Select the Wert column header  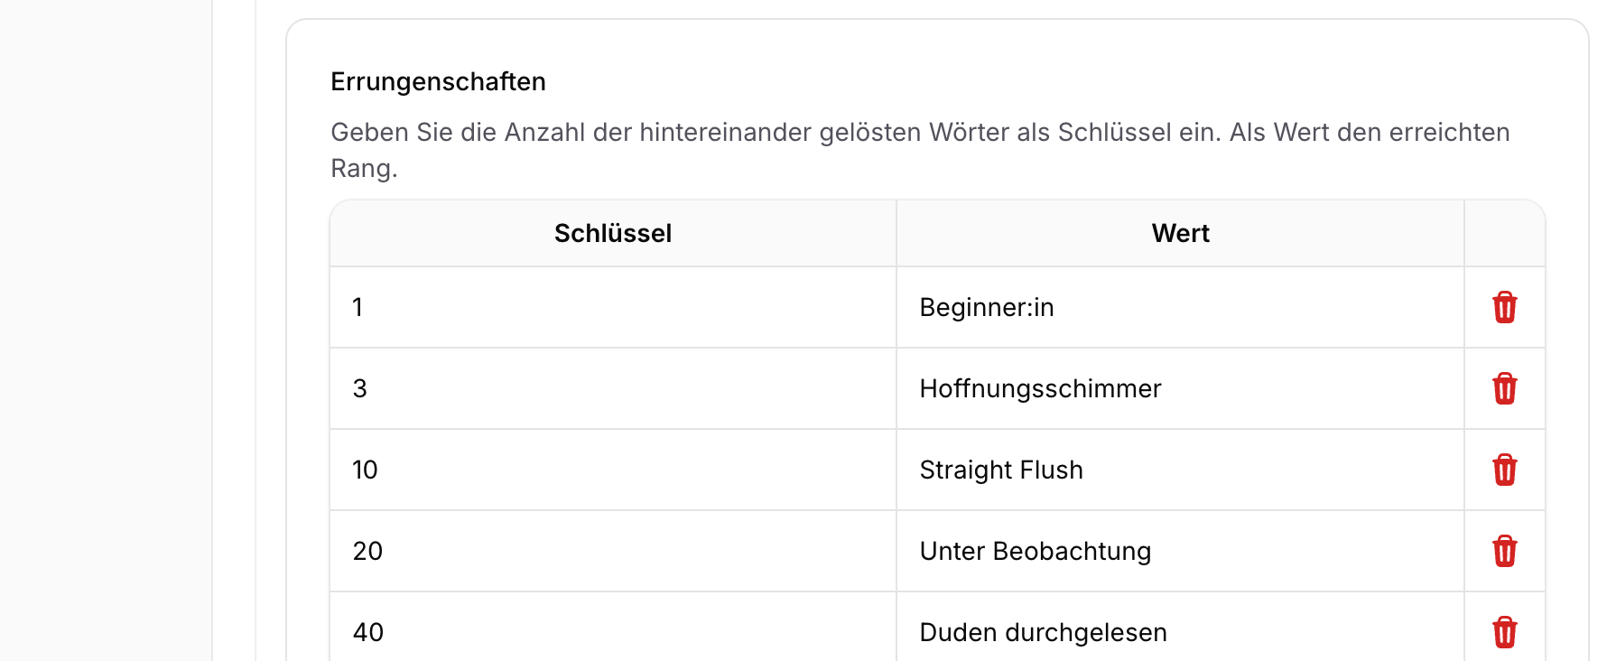[x=1179, y=233]
